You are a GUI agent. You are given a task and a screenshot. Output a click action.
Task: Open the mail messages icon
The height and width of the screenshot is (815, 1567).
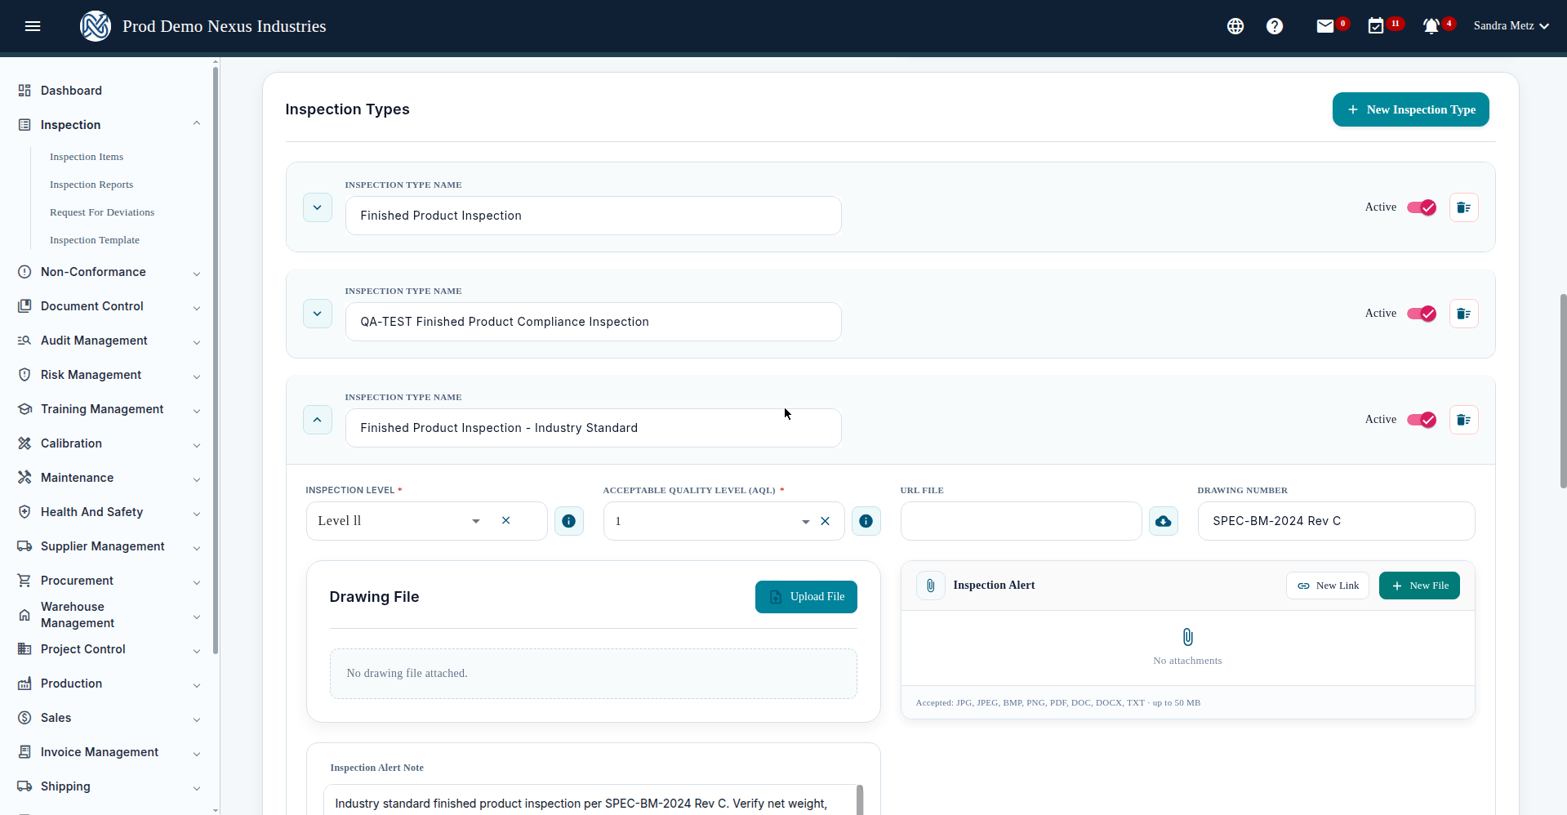click(x=1325, y=26)
